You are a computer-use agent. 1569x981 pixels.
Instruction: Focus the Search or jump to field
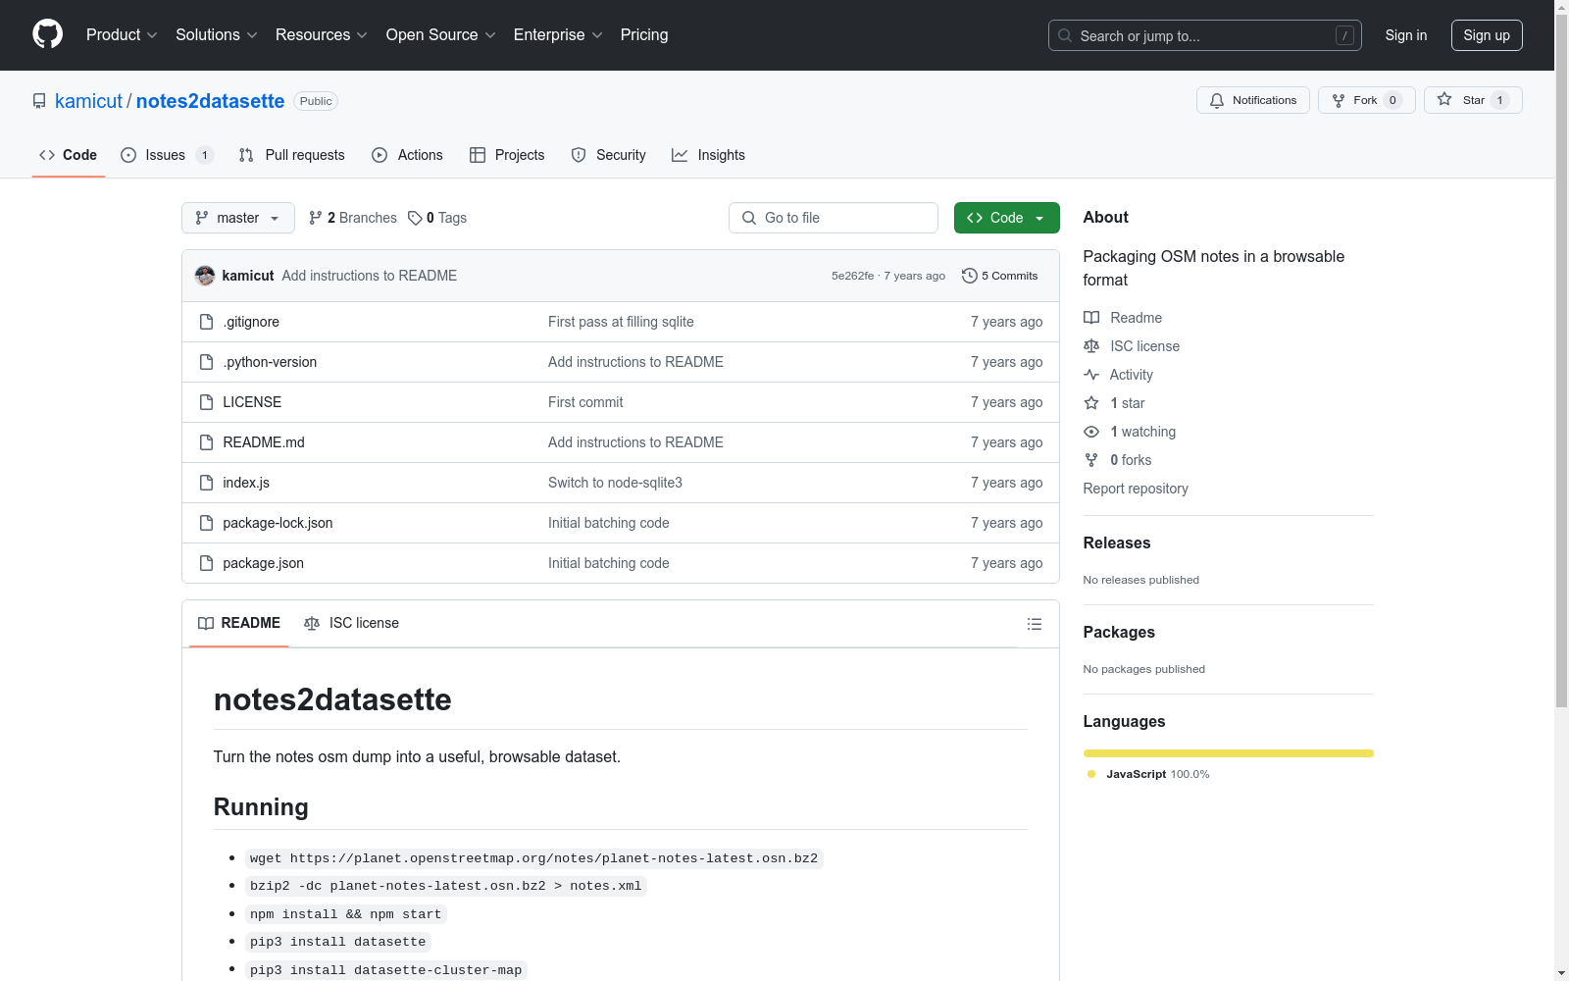[1204, 35]
